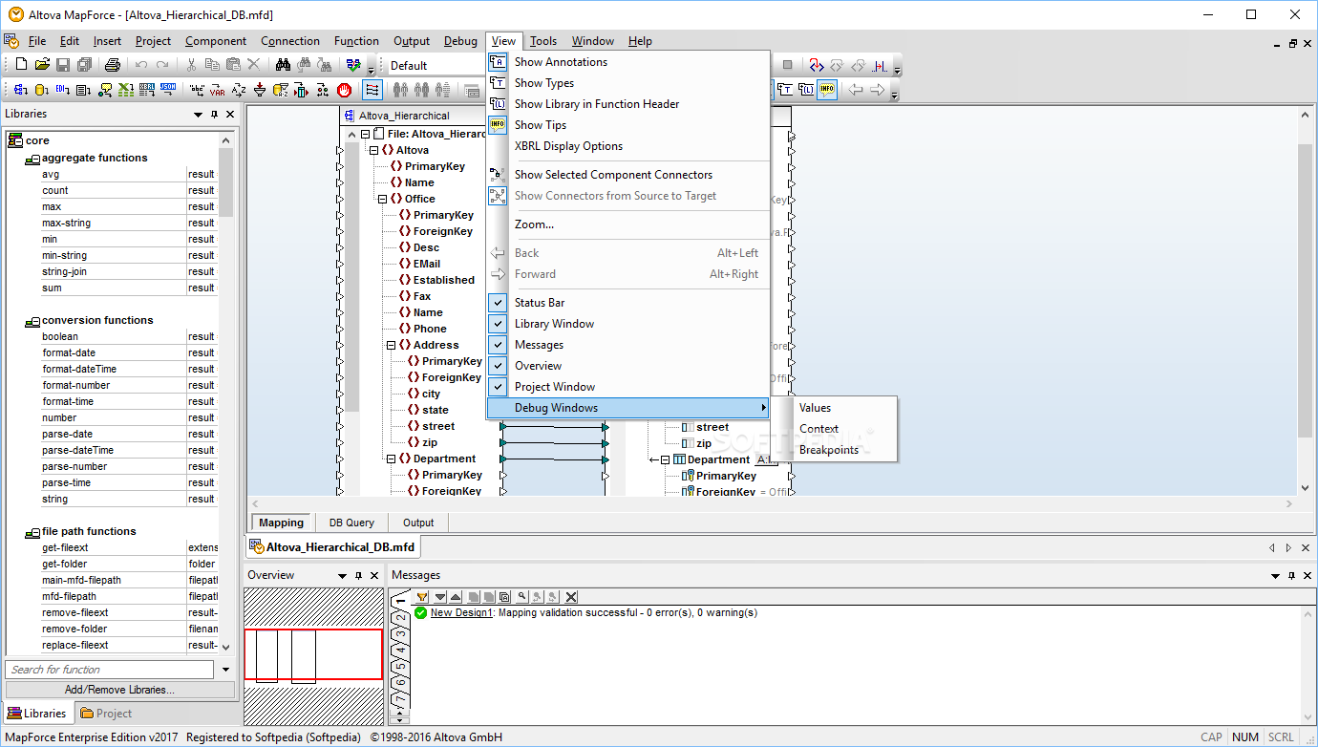The height and width of the screenshot is (747, 1318).
Task: Open the Tools menu
Action: pos(543,41)
